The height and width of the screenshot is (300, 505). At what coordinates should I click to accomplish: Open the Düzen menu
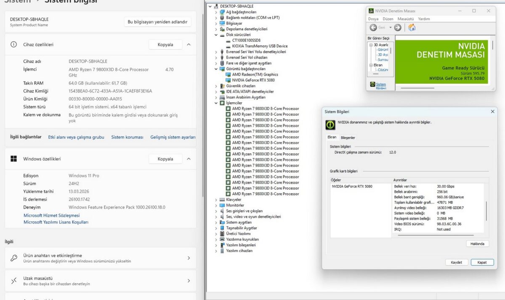click(388, 19)
